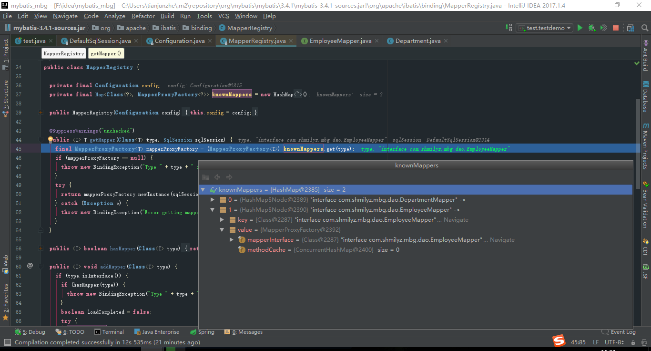Expand the hasMapper method fold marker
The width and height of the screenshot is (651, 351).
click(41, 248)
